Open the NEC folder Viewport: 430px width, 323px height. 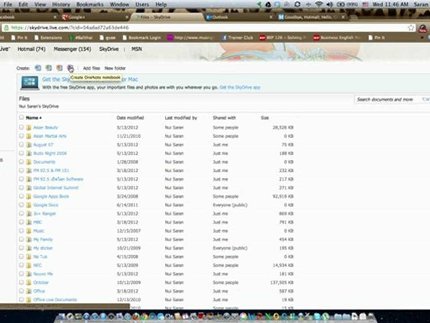(x=37, y=265)
